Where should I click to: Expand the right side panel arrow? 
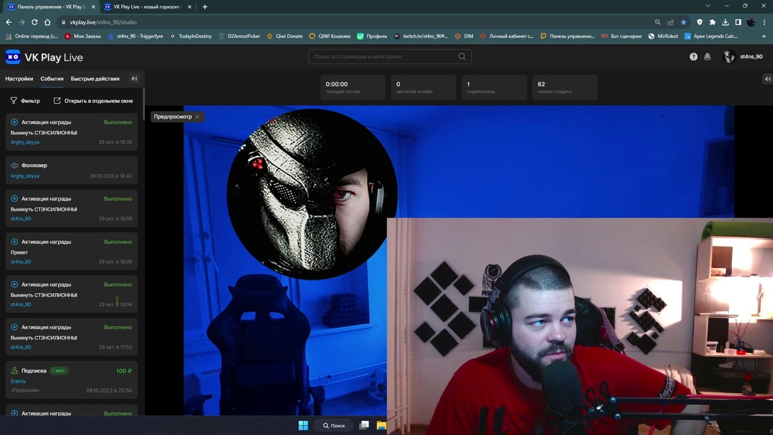(x=768, y=79)
